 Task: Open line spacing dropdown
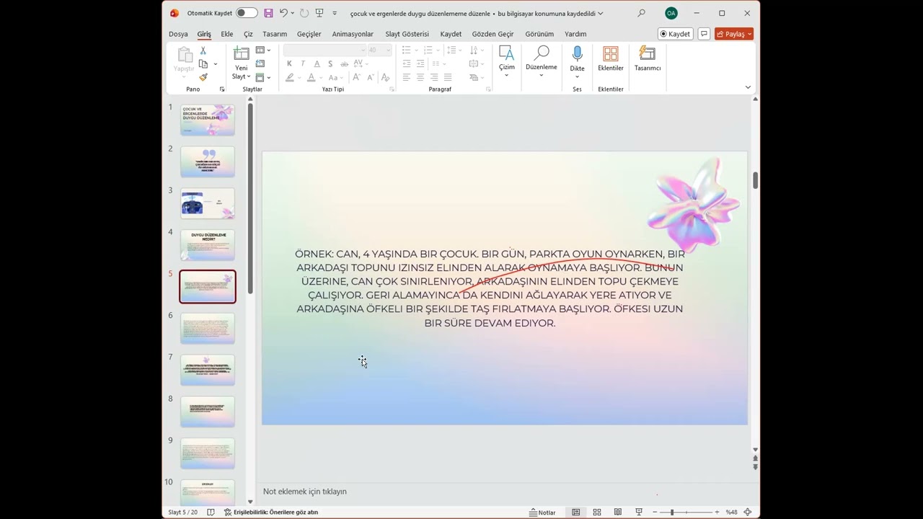click(459, 50)
